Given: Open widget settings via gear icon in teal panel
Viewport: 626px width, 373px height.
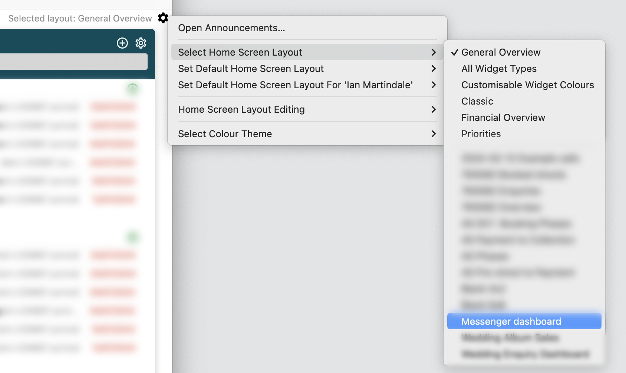Looking at the screenshot, I should [141, 43].
